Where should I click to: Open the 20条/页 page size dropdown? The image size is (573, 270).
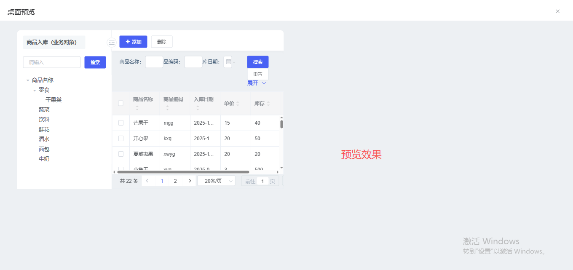(217, 181)
